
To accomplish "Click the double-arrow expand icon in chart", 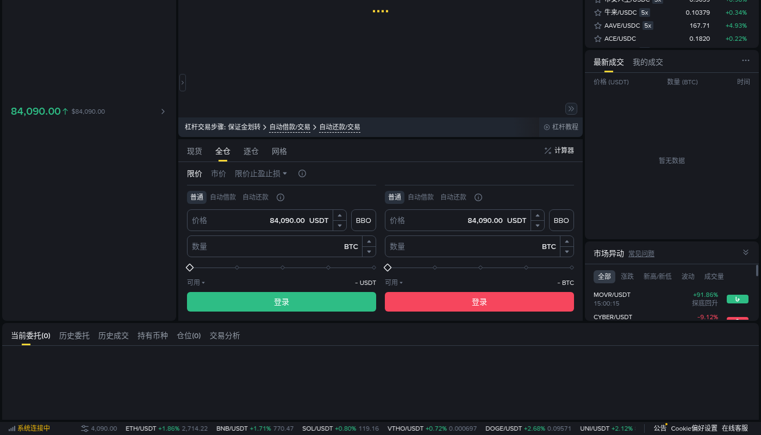I will tap(571, 109).
